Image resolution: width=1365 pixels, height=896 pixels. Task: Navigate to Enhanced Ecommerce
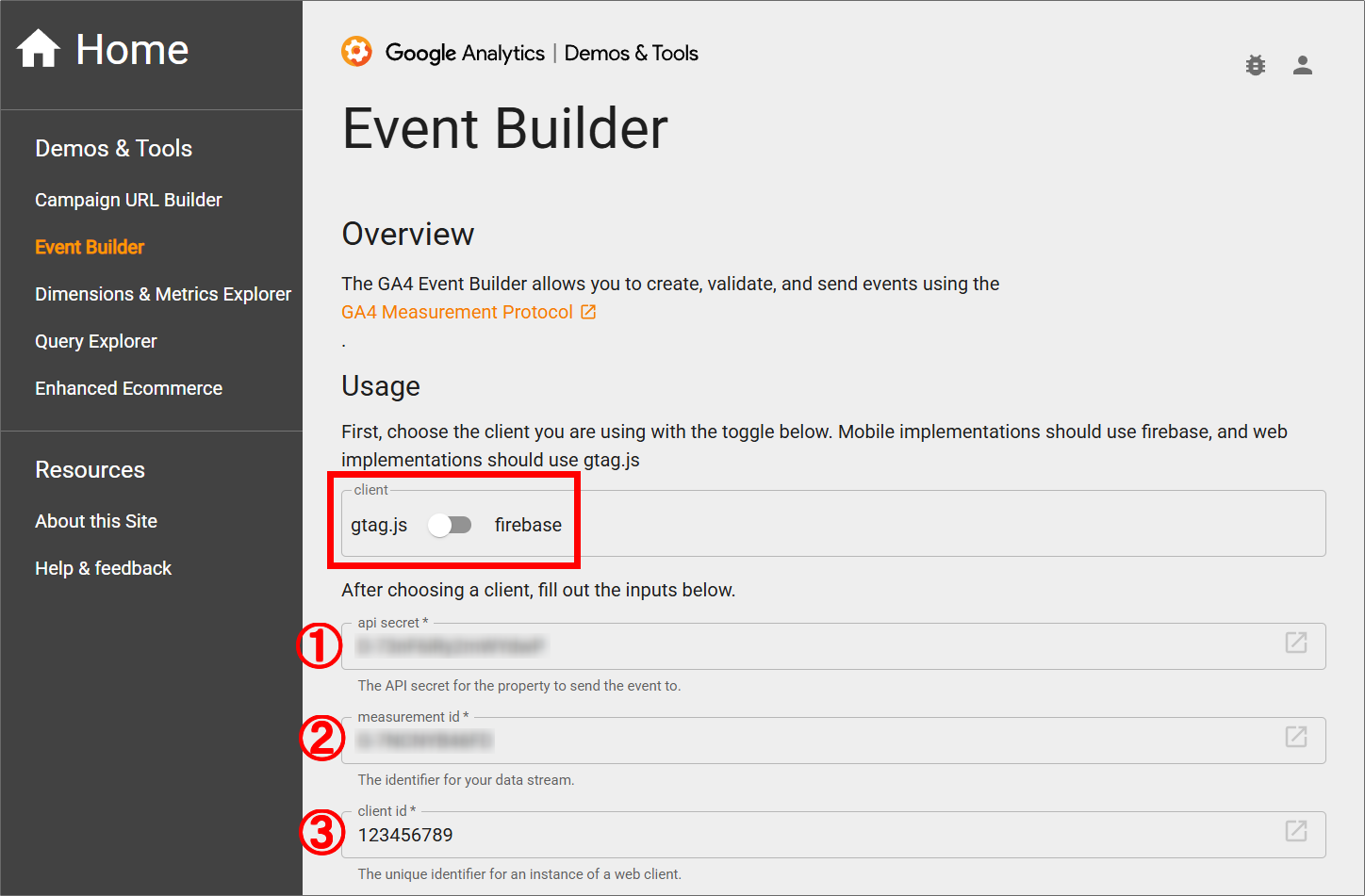pyautogui.click(x=128, y=388)
